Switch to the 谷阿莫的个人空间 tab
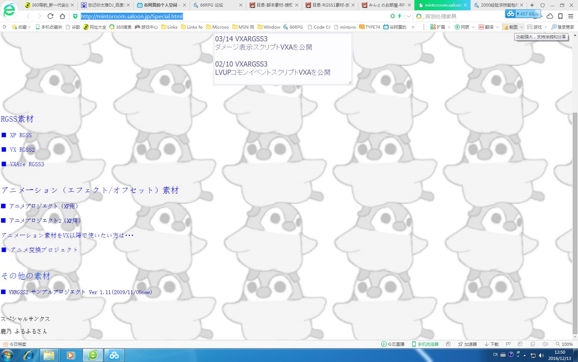578x362 pixels. (162, 5)
